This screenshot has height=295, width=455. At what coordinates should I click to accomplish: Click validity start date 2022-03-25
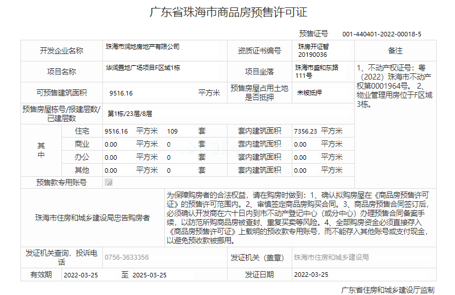click(x=81, y=275)
